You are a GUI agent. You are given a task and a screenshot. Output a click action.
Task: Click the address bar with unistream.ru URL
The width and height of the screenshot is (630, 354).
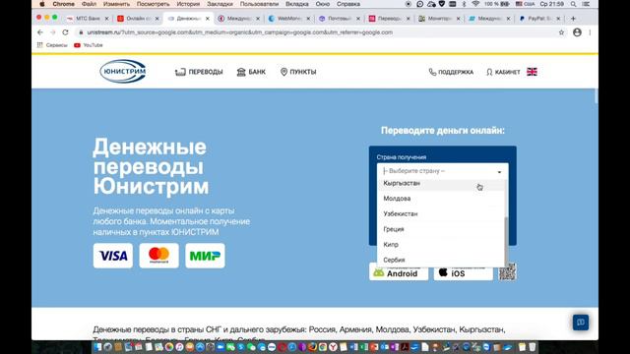point(317,32)
